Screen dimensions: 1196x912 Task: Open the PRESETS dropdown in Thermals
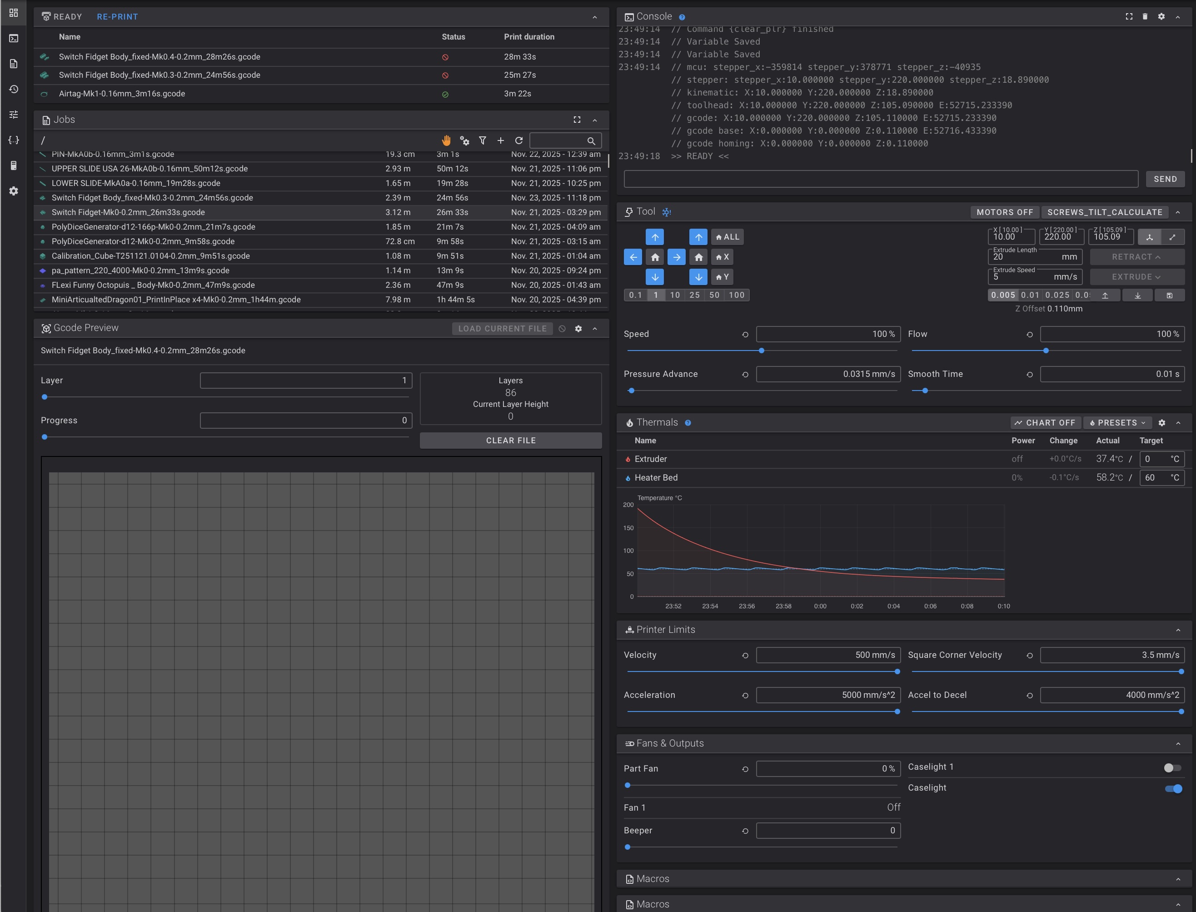point(1117,423)
